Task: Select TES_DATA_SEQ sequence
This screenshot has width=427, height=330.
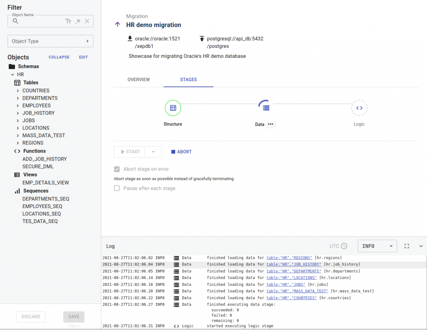Action: point(40,221)
